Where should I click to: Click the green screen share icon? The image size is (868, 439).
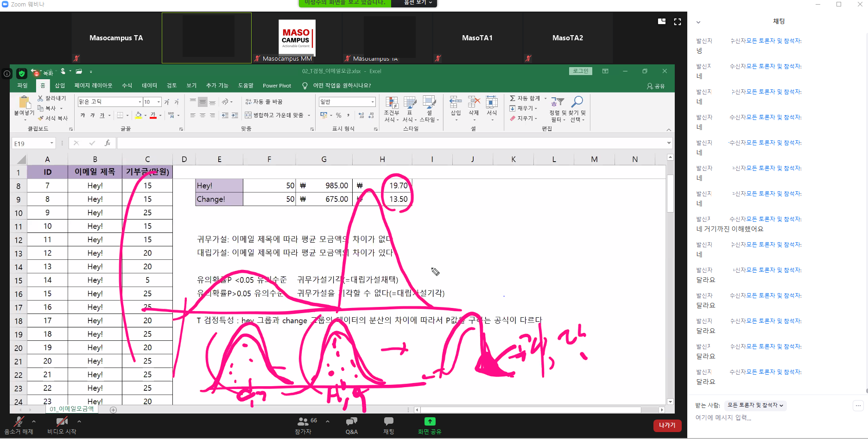tap(430, 421)
